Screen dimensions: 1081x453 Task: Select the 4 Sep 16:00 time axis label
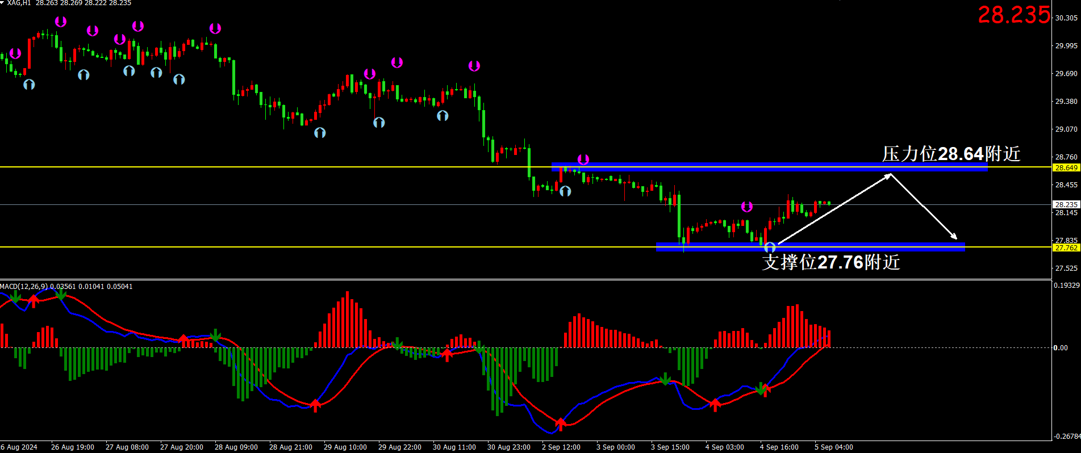click(779, 447)
